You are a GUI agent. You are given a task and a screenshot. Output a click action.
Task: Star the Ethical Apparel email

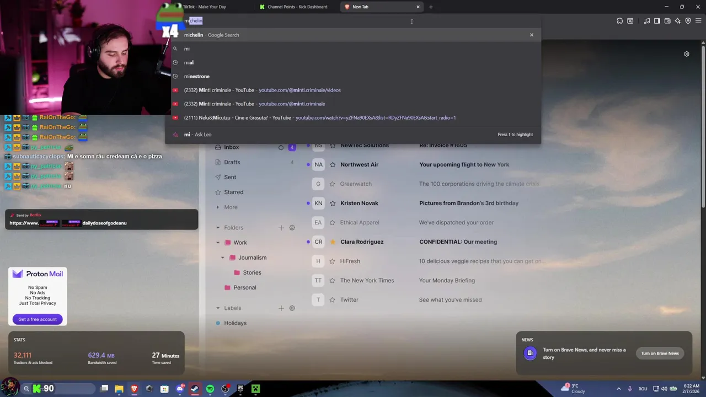(333, 222)
